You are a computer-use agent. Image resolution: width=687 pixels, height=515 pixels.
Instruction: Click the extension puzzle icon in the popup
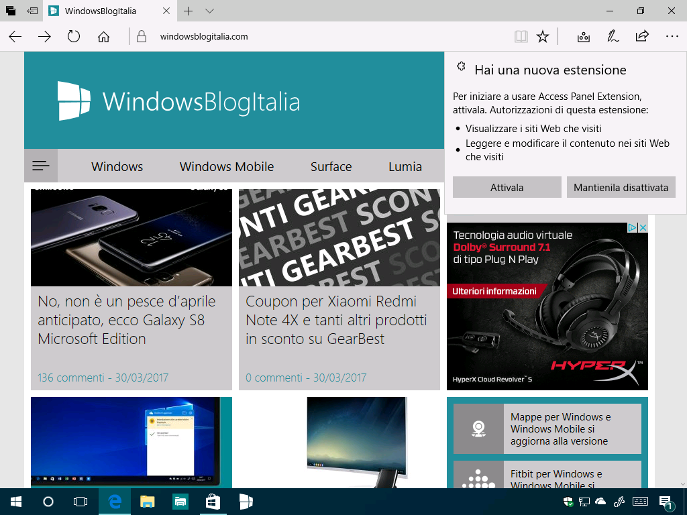click(x=461, y=66)
